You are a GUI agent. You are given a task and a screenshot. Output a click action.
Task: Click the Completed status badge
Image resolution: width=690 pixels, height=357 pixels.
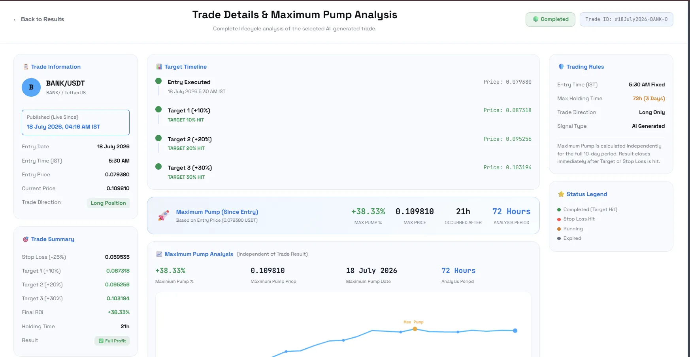(550, 19)
